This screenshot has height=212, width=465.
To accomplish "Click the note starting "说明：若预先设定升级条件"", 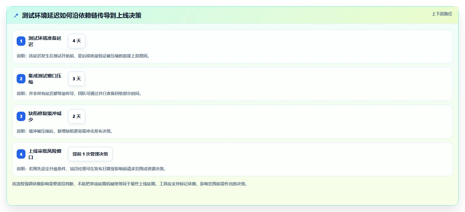I will [x=91, y=169].
